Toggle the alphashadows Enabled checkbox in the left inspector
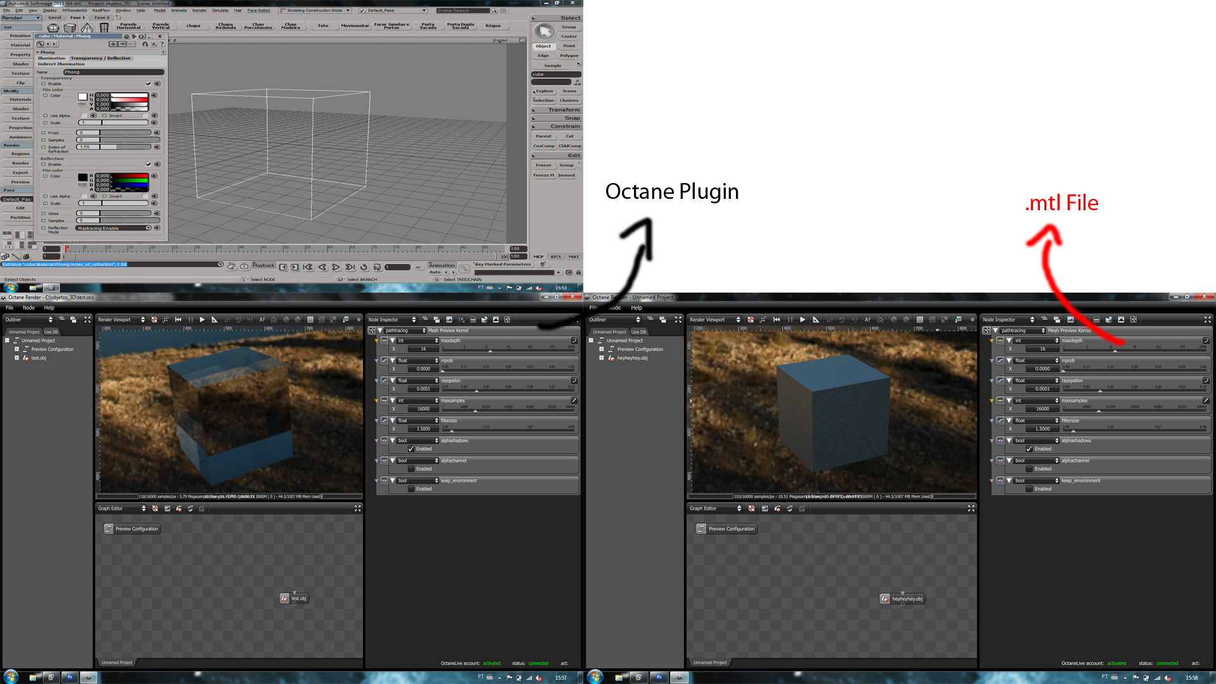1216x684 pixels. tap(411, 449)
